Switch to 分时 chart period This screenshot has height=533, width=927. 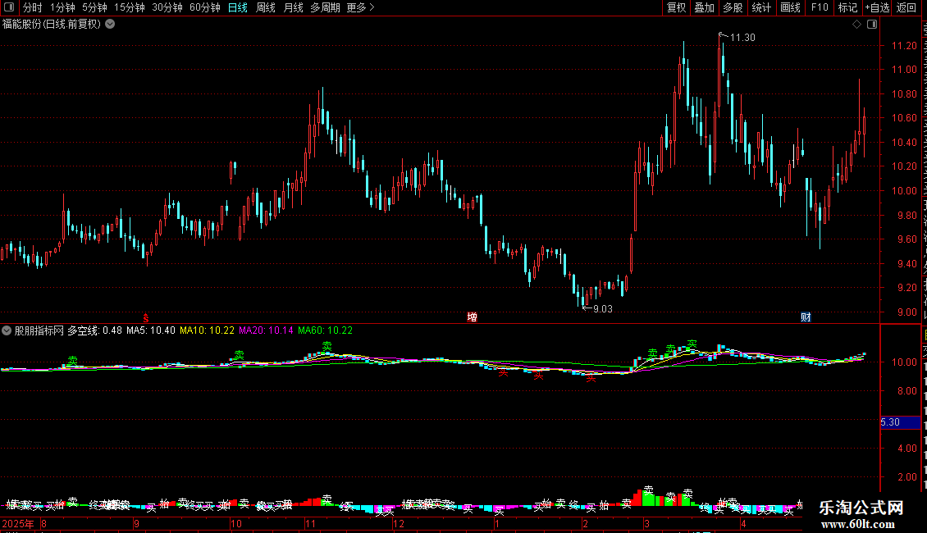coord(33,7)
